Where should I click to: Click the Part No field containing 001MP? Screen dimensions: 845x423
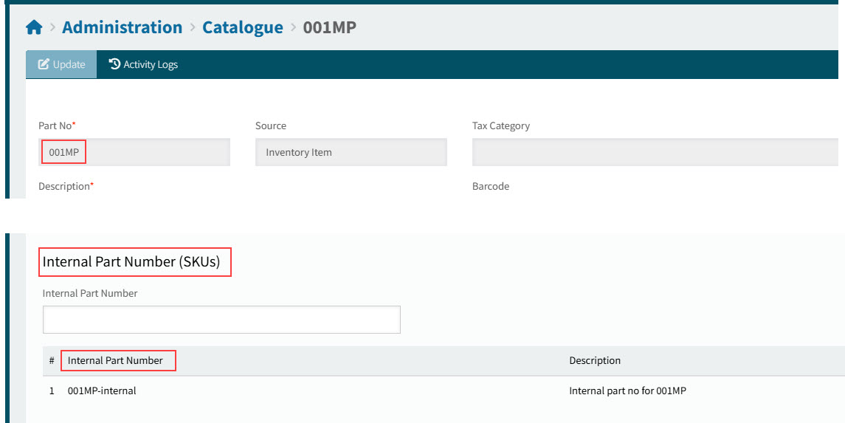tap(134, 152)
